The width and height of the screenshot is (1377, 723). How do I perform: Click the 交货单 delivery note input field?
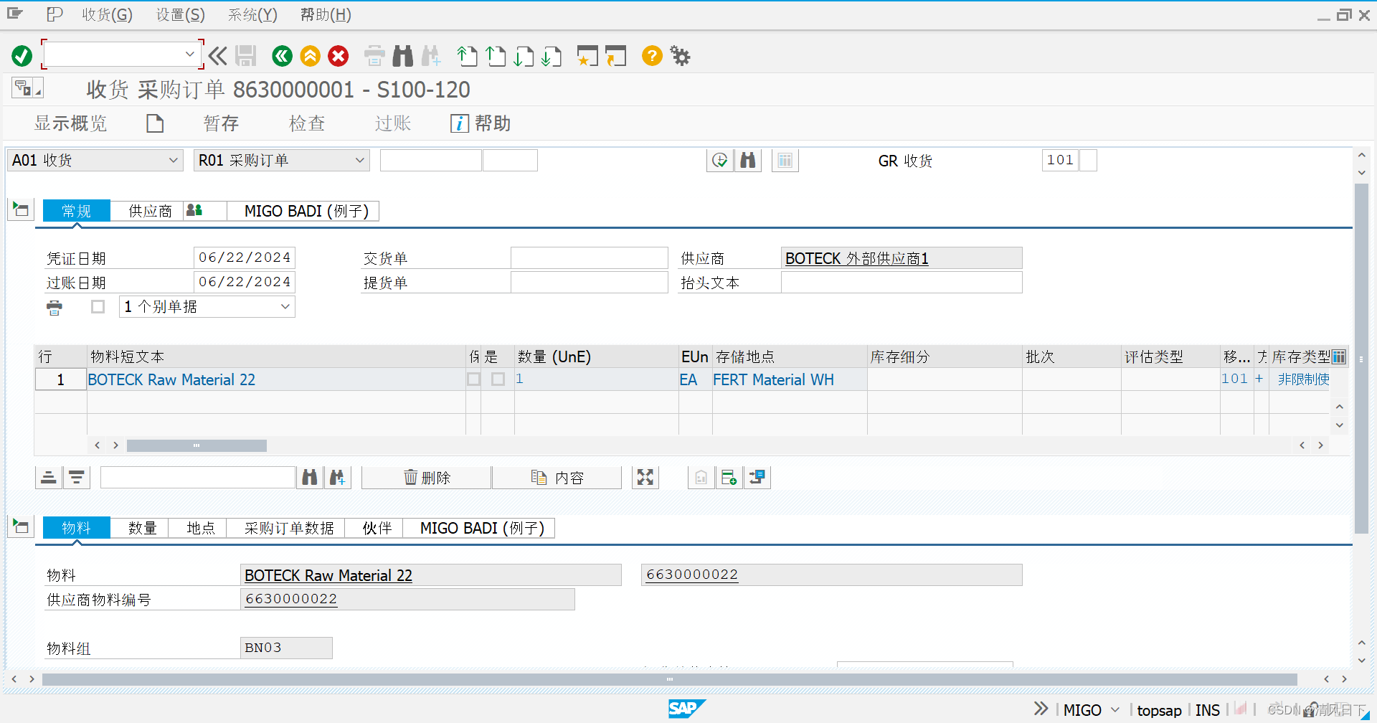pos(589,258)
